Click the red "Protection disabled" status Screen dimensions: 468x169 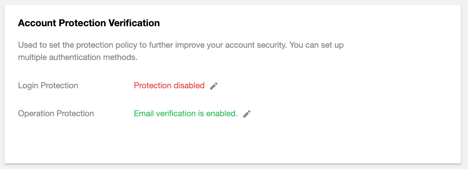(169, 86)
